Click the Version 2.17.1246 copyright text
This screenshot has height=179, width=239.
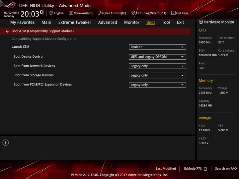pos(119,175)
